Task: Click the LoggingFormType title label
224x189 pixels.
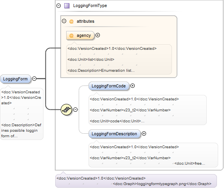Action: [90, 6]
